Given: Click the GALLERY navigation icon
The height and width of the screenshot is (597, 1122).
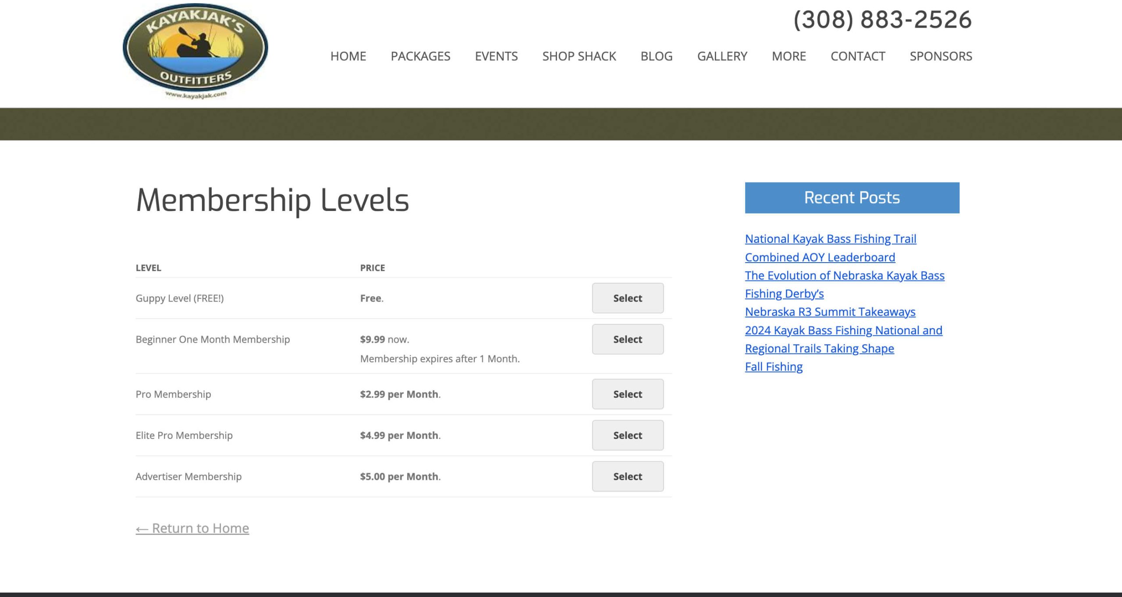Looking at the screenshot, I should click(x=722, y=56).
